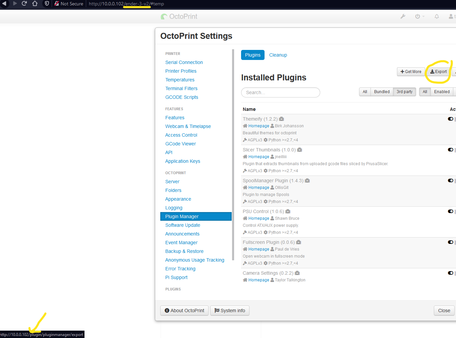456x338 pixels.
Task: Disable the Camera Settings plugin toggle
Action: point(450,273)
